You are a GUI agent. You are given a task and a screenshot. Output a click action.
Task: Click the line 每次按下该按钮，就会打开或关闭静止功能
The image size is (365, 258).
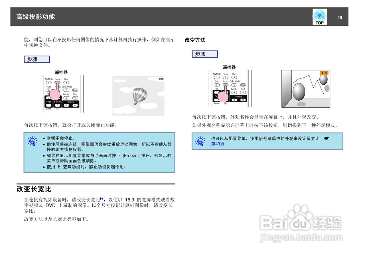(71, 125)
